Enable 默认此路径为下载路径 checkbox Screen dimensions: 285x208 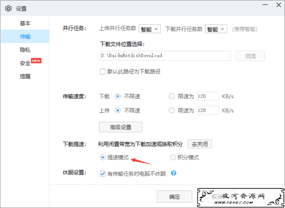tap(103, 71)
